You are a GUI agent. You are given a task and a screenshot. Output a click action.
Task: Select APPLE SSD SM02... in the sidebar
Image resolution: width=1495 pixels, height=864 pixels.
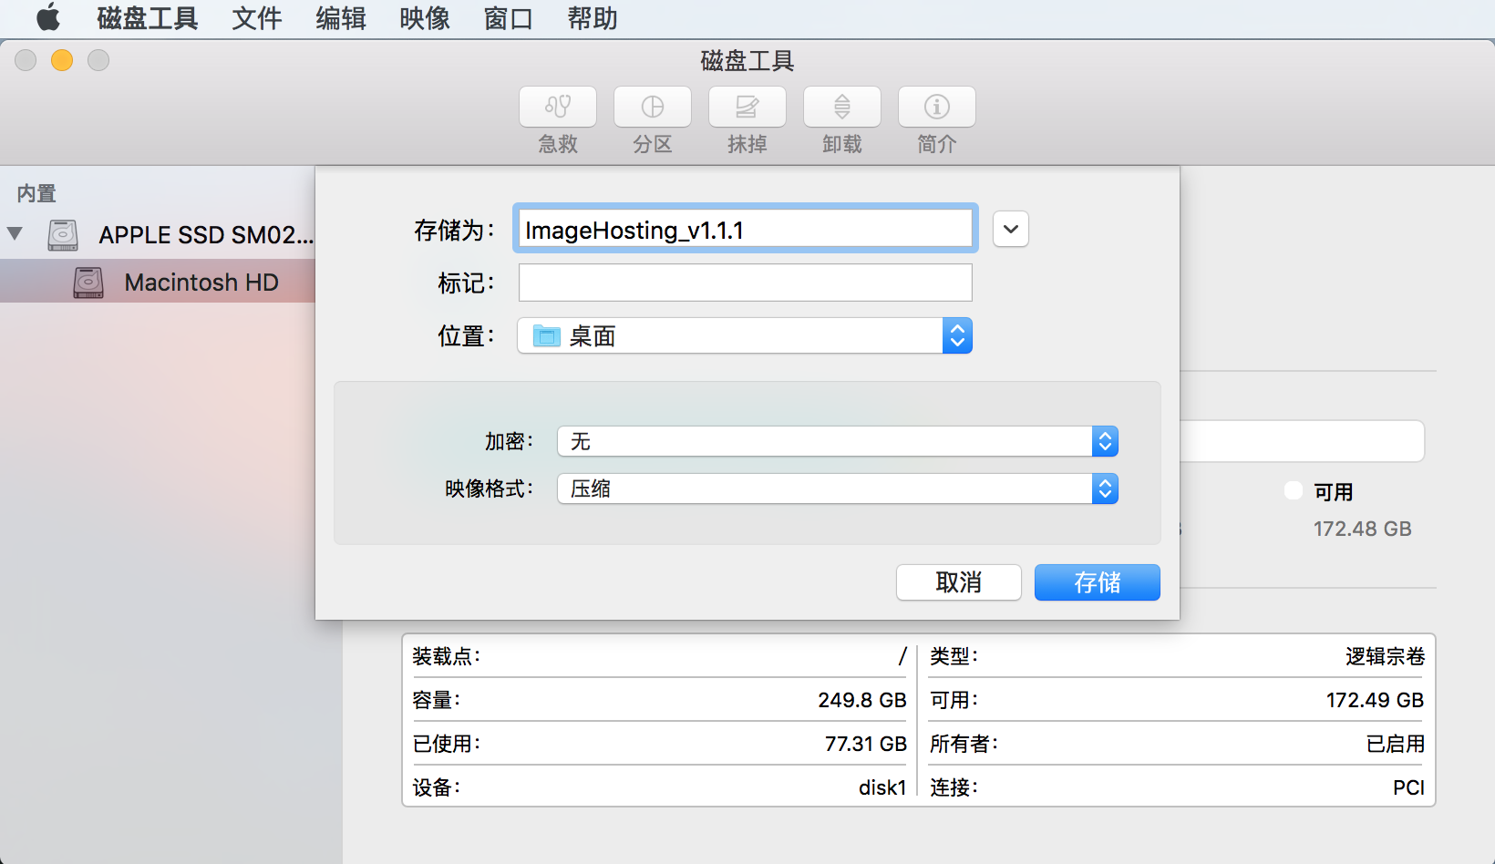(158, 234)
